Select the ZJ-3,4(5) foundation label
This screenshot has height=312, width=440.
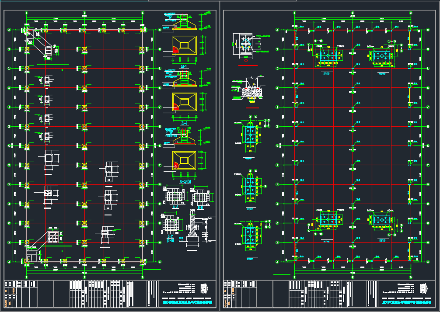pyautogui.click(x=184, y=182)
